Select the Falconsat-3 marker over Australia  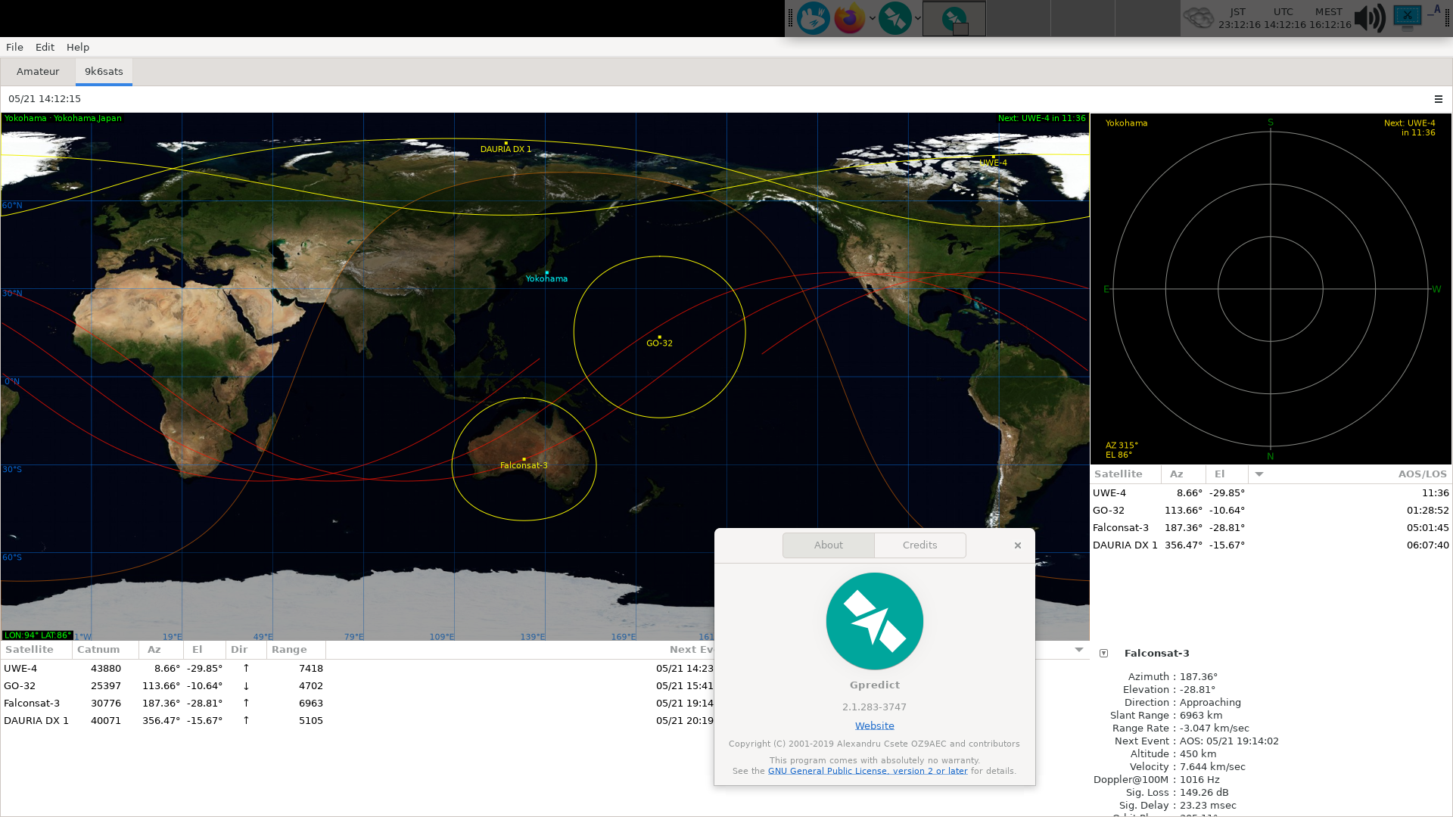click(x=524, y=458)
